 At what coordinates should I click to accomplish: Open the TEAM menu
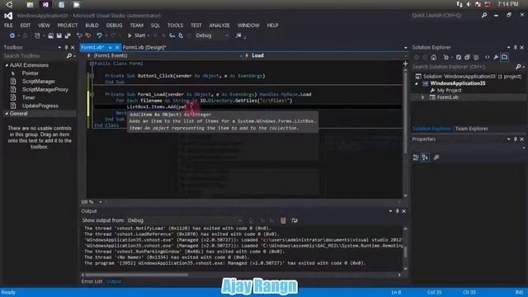click(x=136, y=26)
